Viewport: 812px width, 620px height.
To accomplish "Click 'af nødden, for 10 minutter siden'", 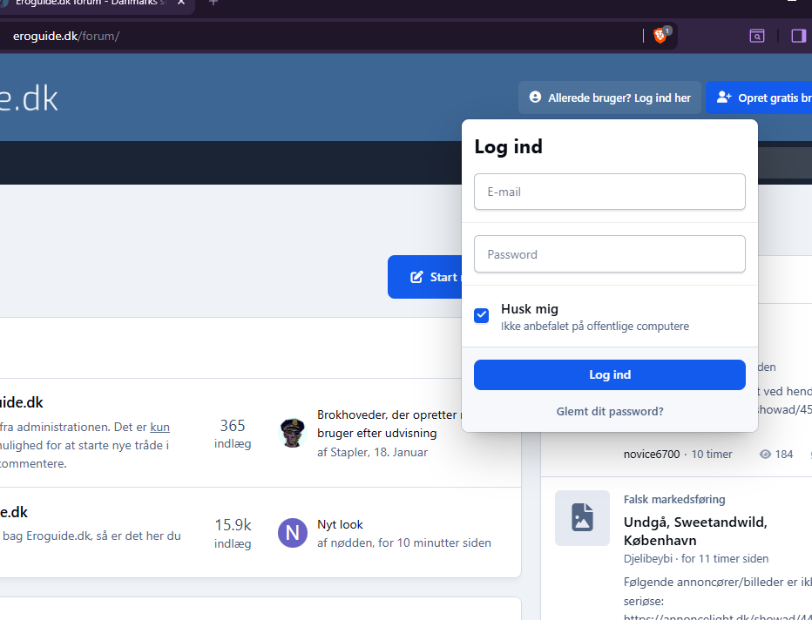I will 404,542.
